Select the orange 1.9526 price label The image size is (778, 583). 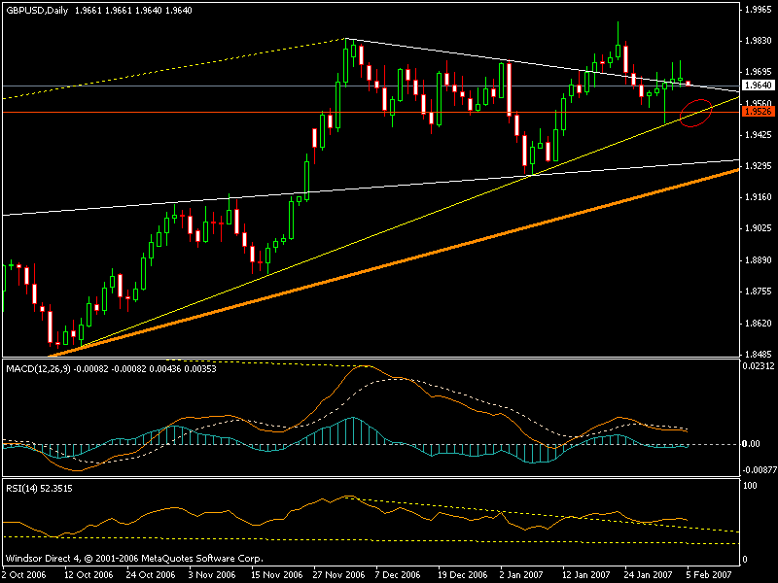point(758,112)
